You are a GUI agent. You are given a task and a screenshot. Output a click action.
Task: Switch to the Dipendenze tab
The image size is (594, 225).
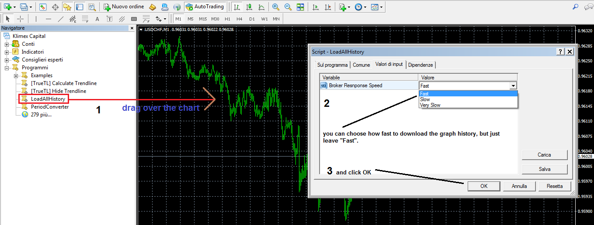[420, 65]
